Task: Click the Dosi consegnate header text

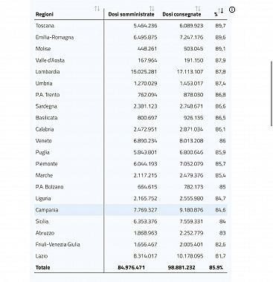Action: point(182,14)
